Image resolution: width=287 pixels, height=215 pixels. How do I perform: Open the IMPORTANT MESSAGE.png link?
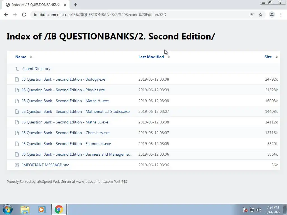[46, 165]
